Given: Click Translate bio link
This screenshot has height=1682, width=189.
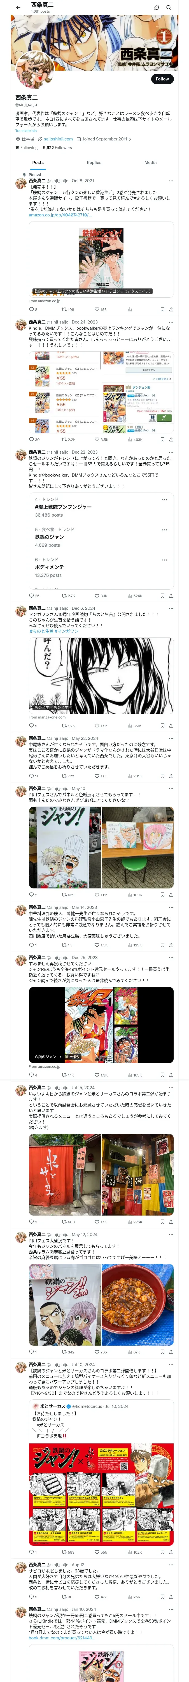Looking at the screenshot, I should (x=26, y=131).
